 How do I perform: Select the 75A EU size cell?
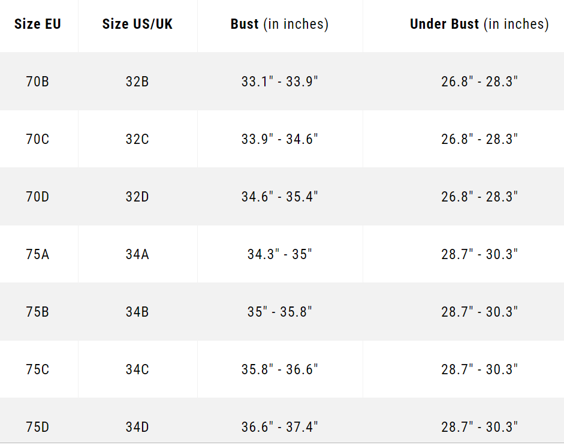tap(38, 254)
